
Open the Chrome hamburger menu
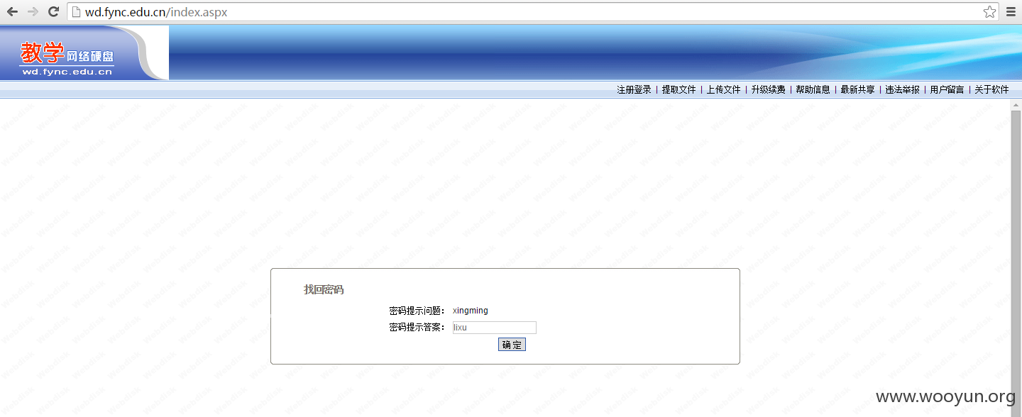tap(1011, 12)
